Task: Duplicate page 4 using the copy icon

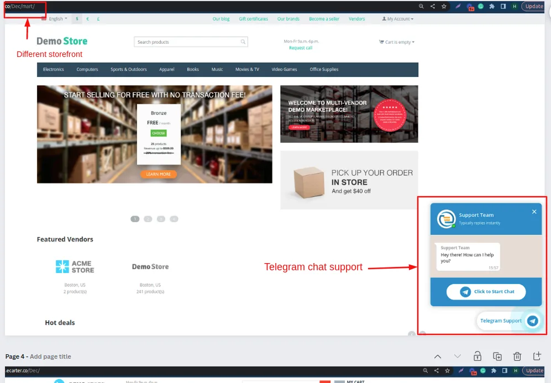Action: tap(497, 356)
